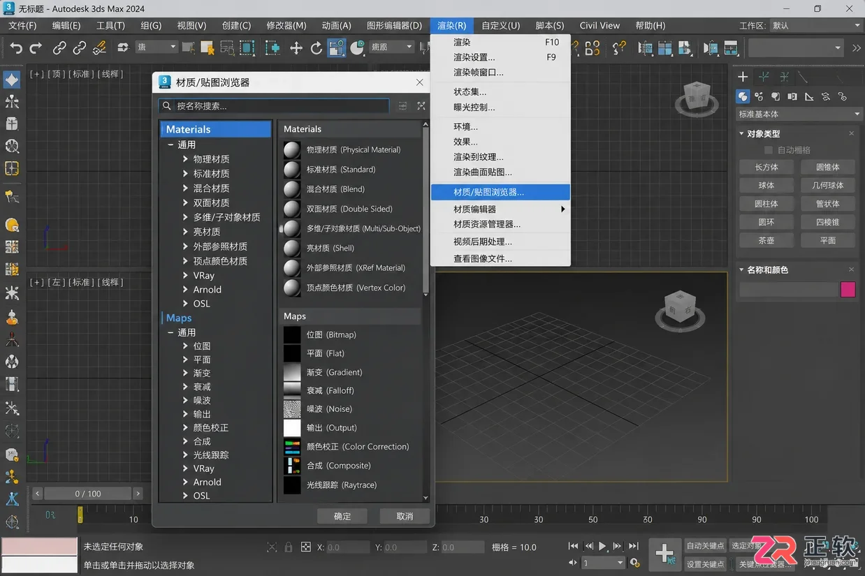Click the 0 / 100 time slider

(88, 494)
